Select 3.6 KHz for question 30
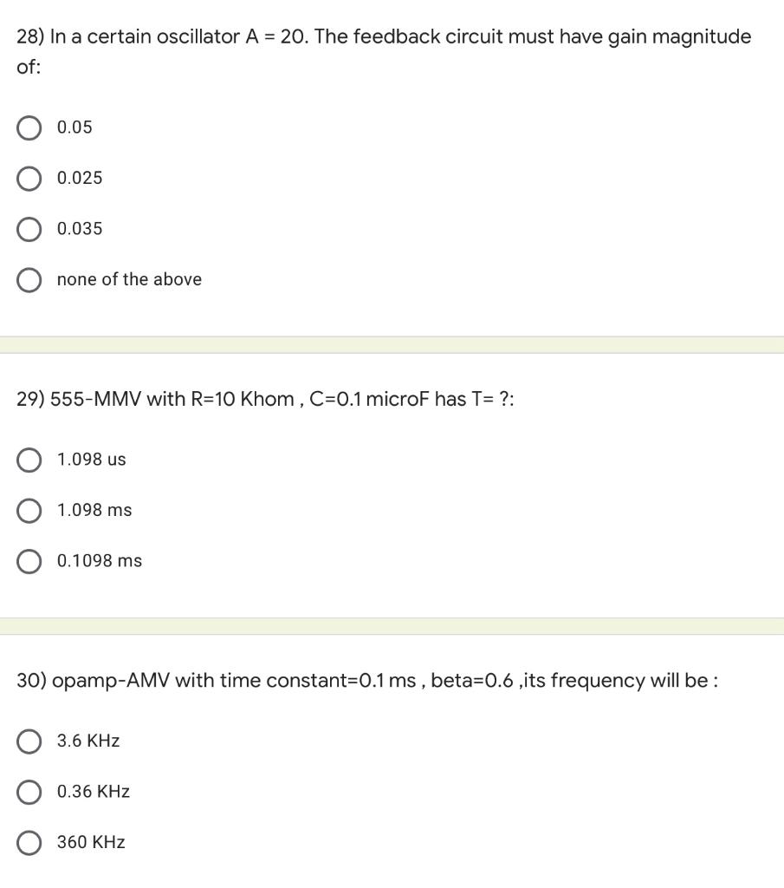The width and height of the screenshot is (784, 888). click(29, 741)
